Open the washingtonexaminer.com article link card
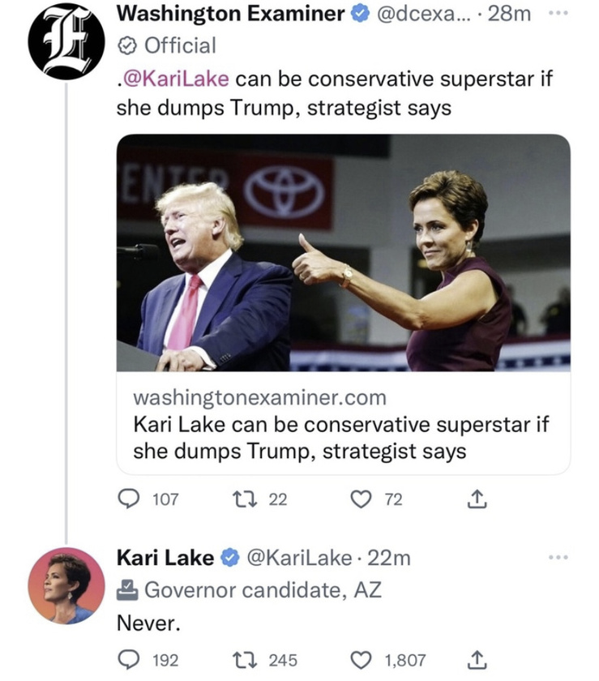 343,424
